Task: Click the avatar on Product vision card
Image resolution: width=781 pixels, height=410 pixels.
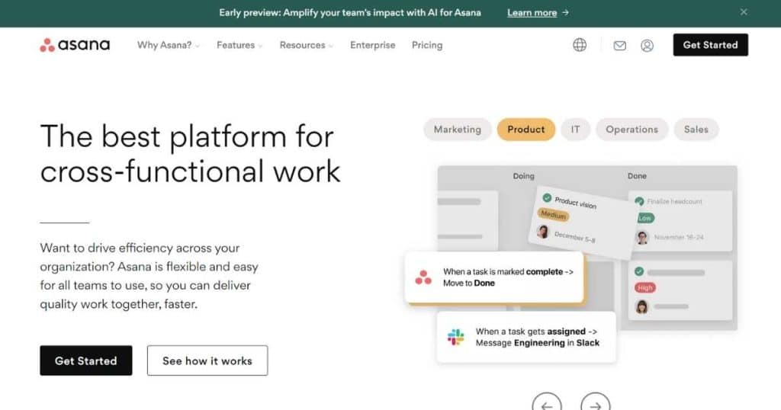Action: pyautogui.click(x=543, y=232)
